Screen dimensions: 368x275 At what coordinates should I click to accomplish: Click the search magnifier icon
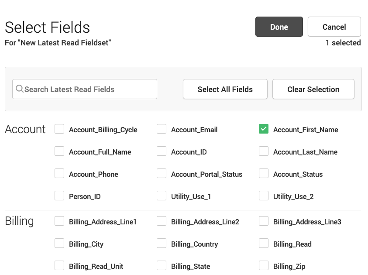pos(20,89)
